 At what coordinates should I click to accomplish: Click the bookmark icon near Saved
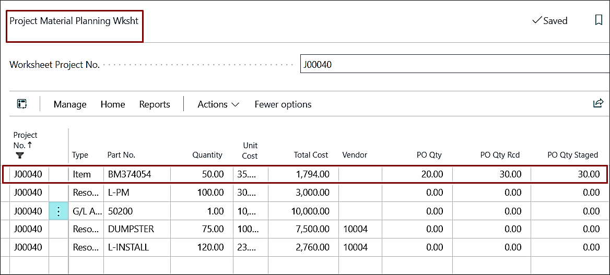click(x=599, y=20)
